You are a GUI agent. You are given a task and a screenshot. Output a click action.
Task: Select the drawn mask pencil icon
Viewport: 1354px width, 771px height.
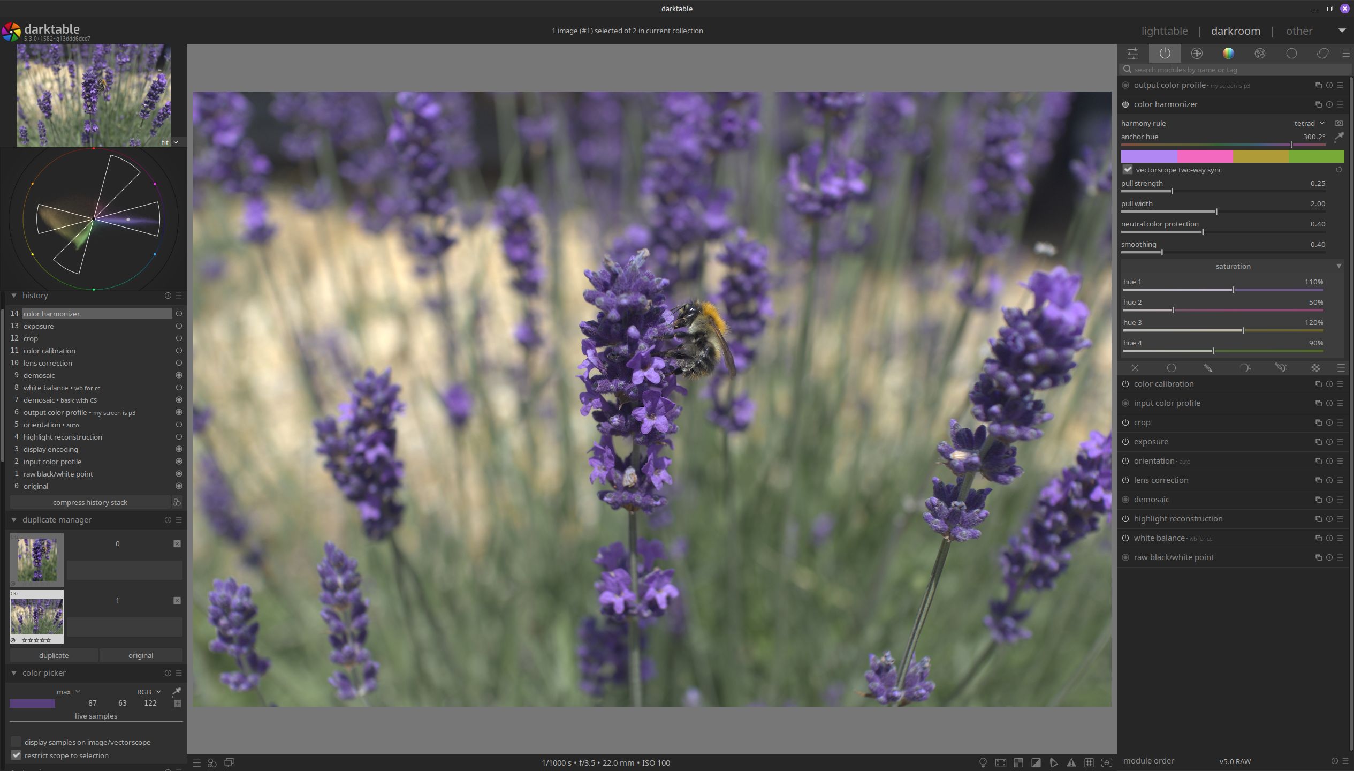(x=1207, y=368)
